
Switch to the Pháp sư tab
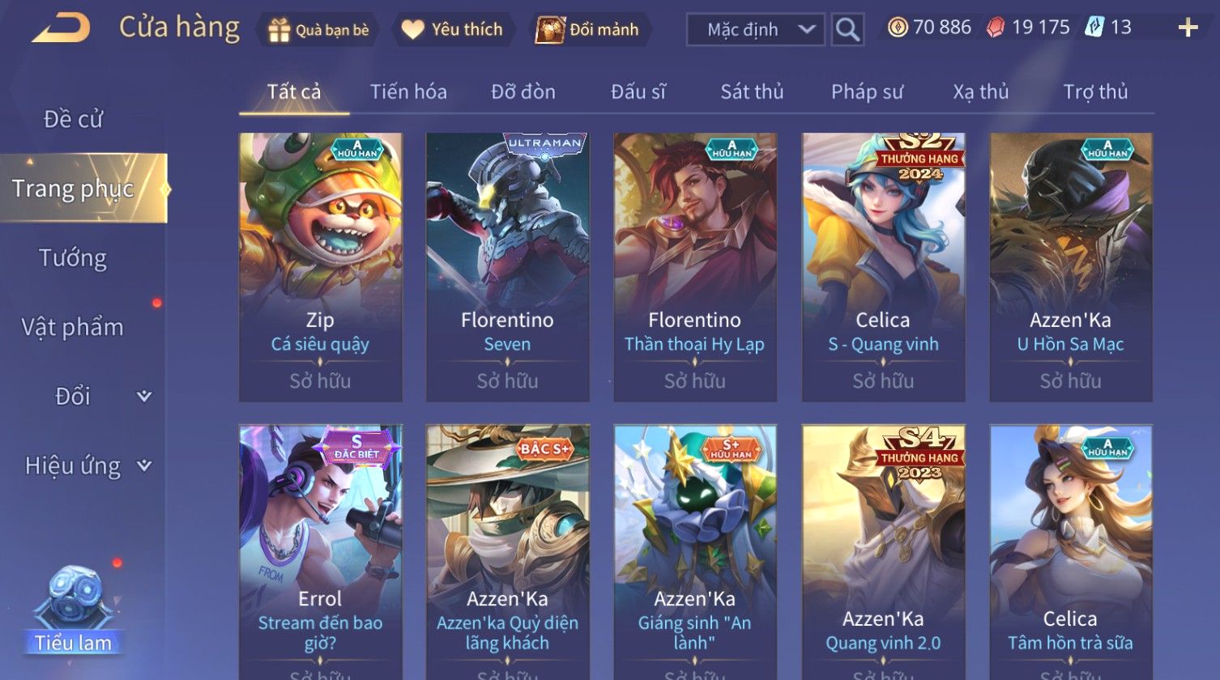point(867,91)
